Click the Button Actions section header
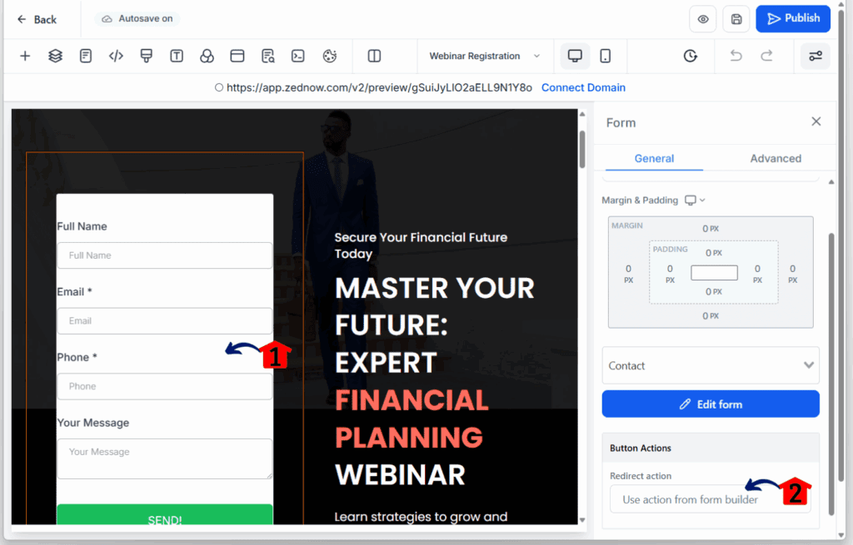Screen dimensions: 853x545 711,448
